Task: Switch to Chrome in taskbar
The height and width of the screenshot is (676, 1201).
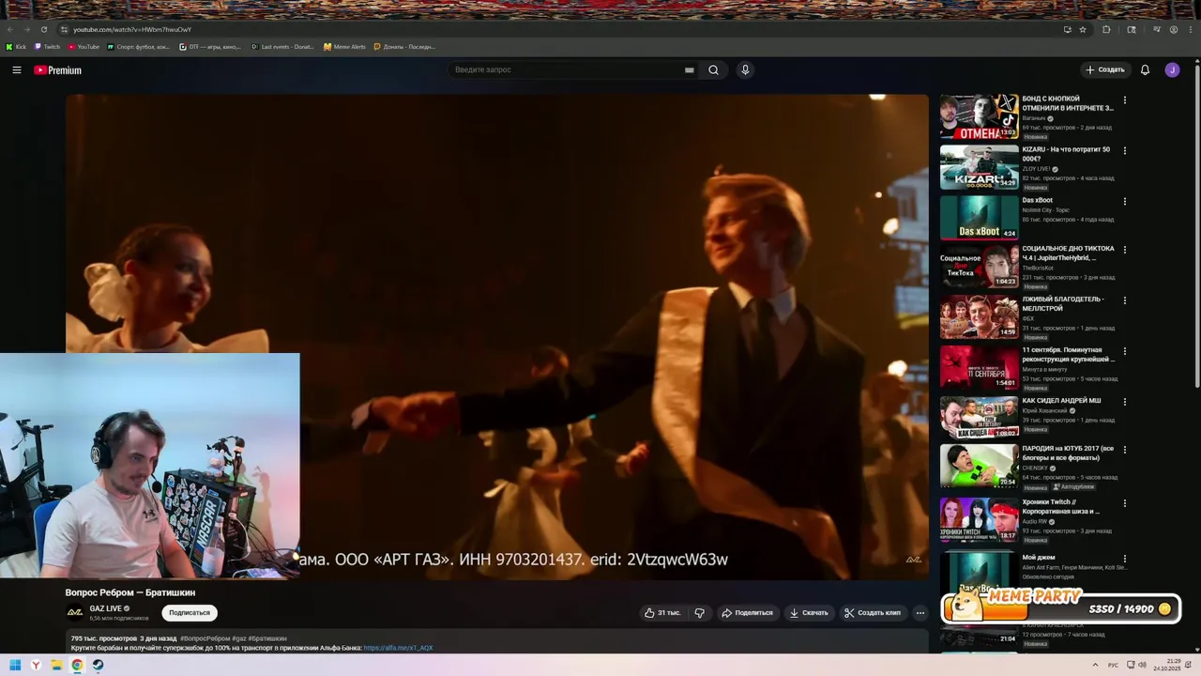Action: click(x=77, y=665)
